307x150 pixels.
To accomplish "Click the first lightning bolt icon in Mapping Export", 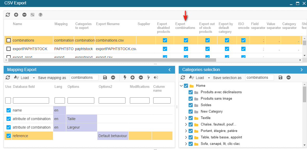I will [x=125, y=77].
